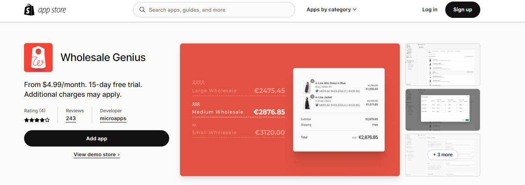Click the Sign up button
The image size is (525, 185).
[463, 10]
